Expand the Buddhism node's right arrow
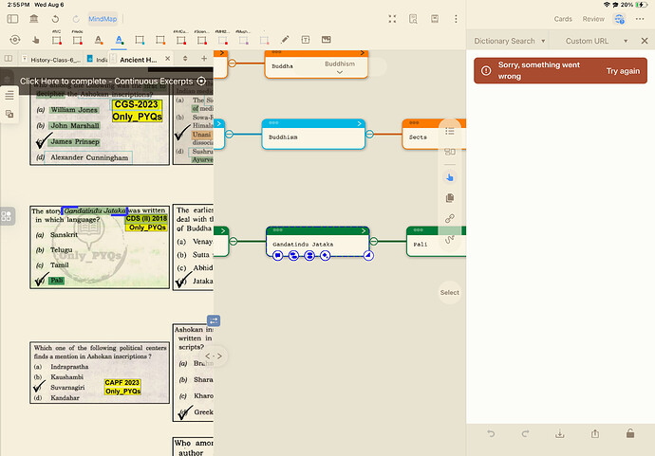 point(362,123)
